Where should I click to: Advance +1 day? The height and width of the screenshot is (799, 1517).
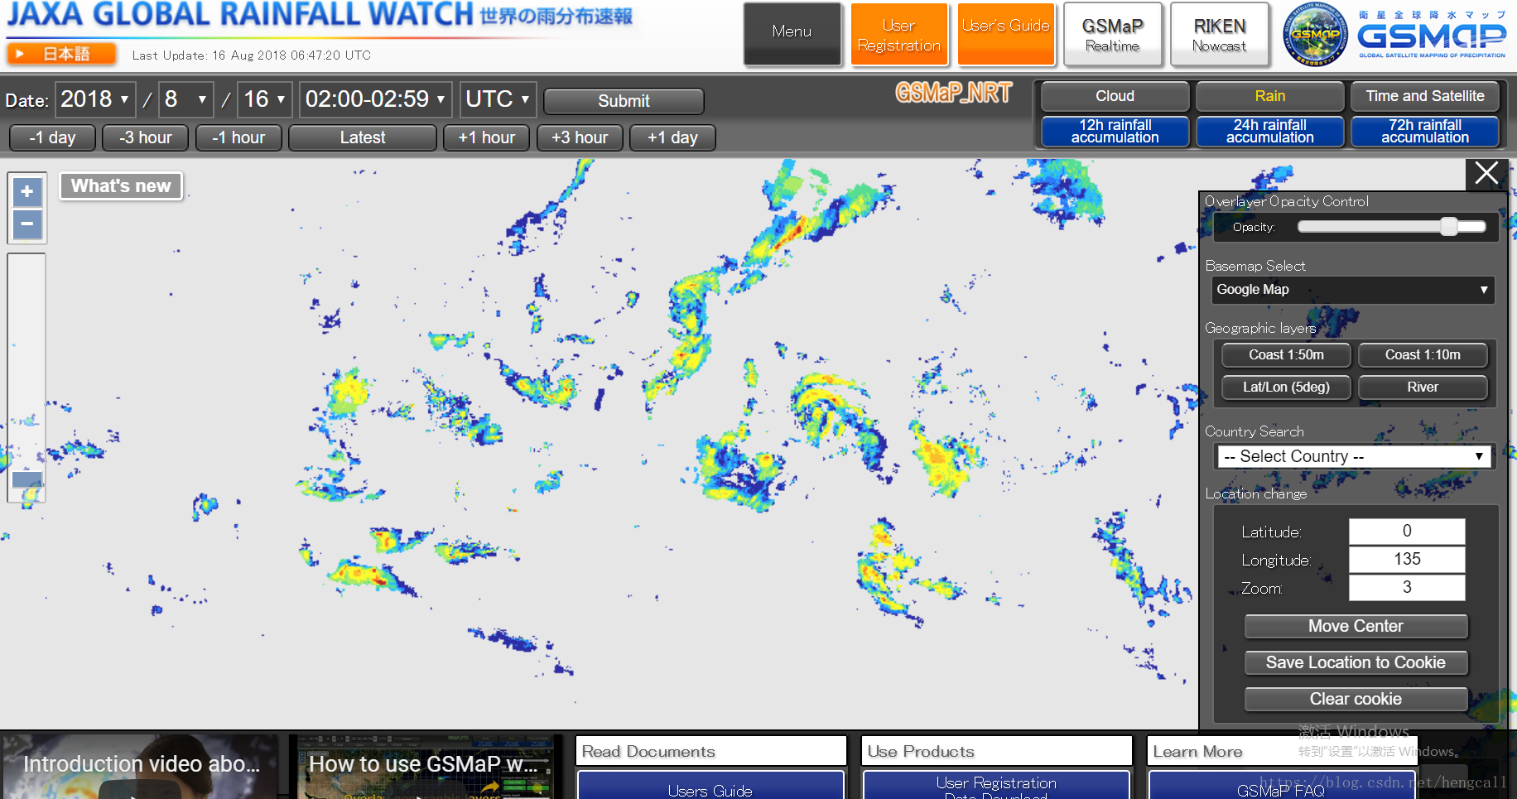coord(672,137)
